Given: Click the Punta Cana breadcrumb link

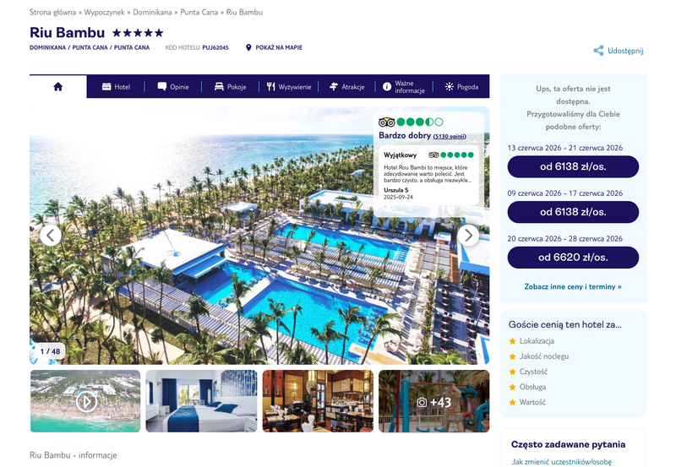Looking at the screenshot, I should [199, 12].
